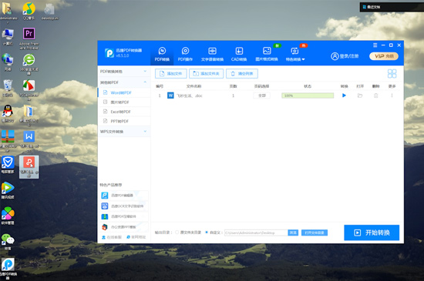Select 自定义 output directory radio option
This screenshot has height=281, width=424.
point(207,232)
